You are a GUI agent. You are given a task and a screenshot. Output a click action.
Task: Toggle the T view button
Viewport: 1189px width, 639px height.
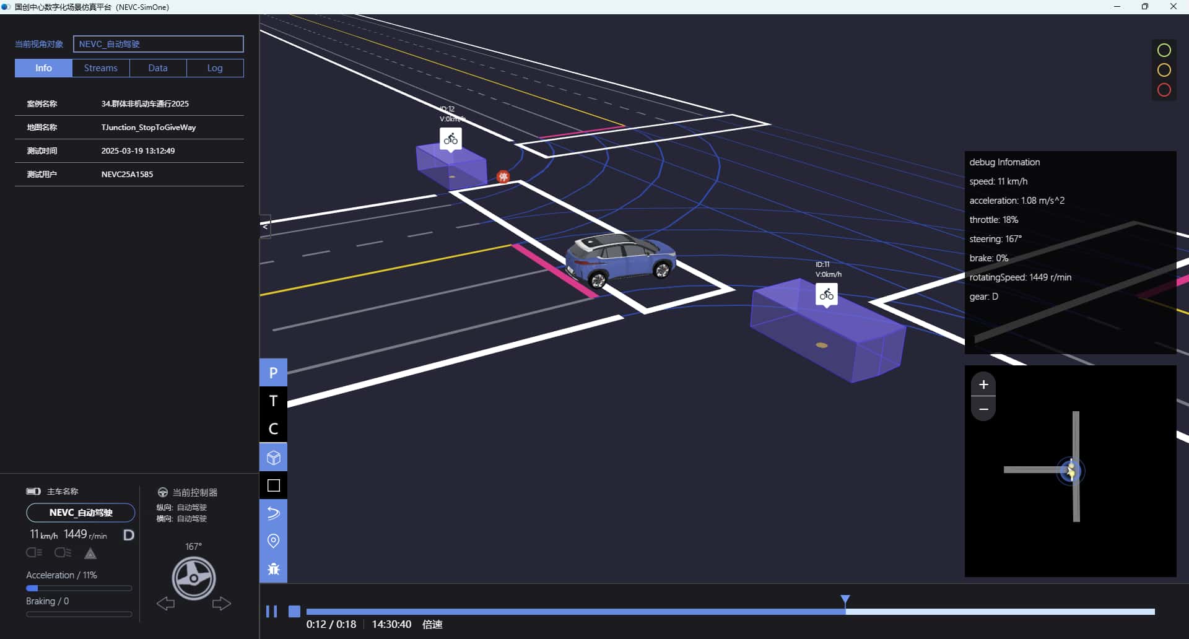pos(273,401)
